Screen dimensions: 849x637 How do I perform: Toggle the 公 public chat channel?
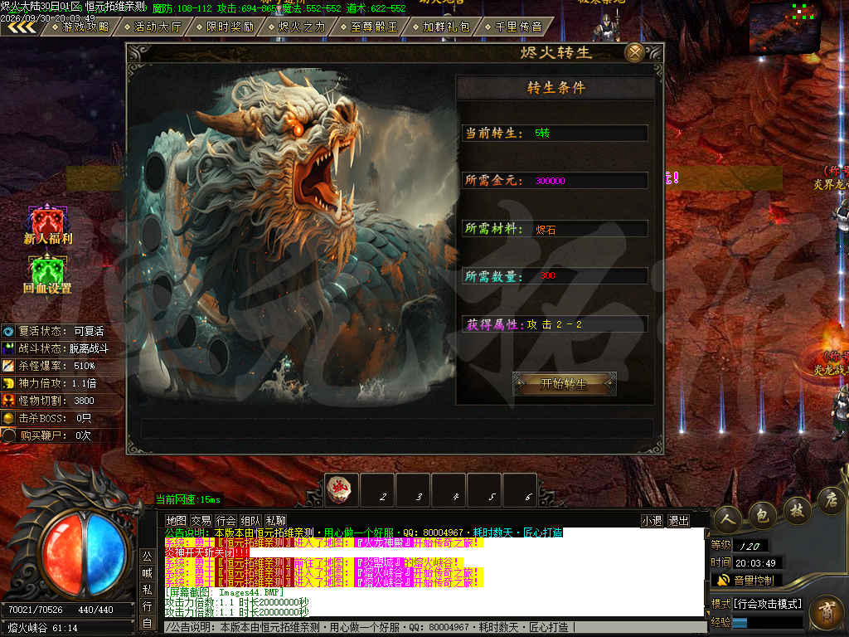coord(147,557)
